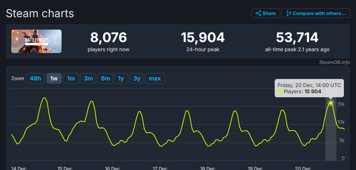Zoom the chart to 1y

pyautogui.click(x=121, y=79)
